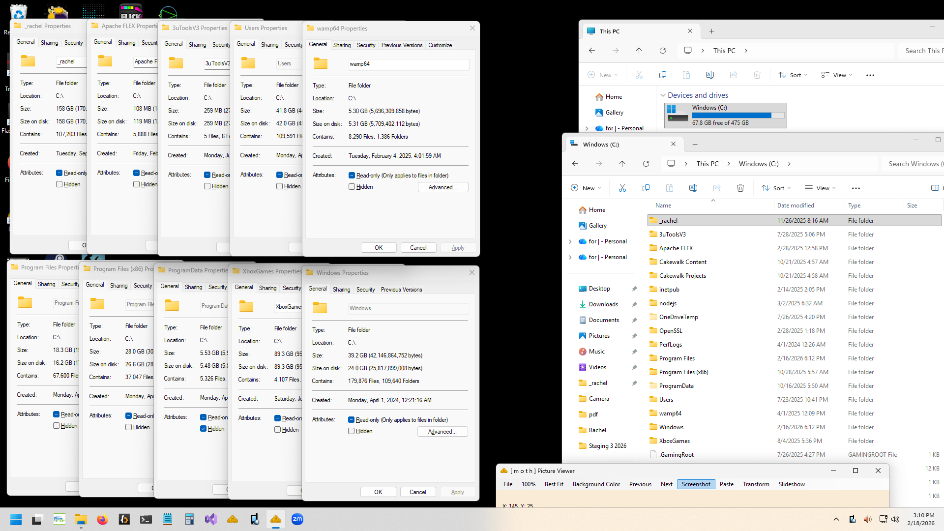Image resolution: width=944 pixels, height=531 pixels.
Task: Open See more options in This PC toolbar
Action: click(x=870, y=75)
